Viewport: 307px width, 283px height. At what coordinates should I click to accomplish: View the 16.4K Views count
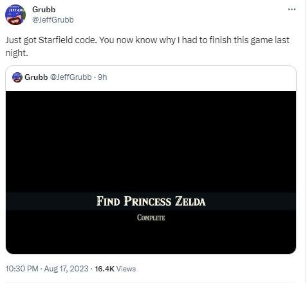click(x=115, y=269)
